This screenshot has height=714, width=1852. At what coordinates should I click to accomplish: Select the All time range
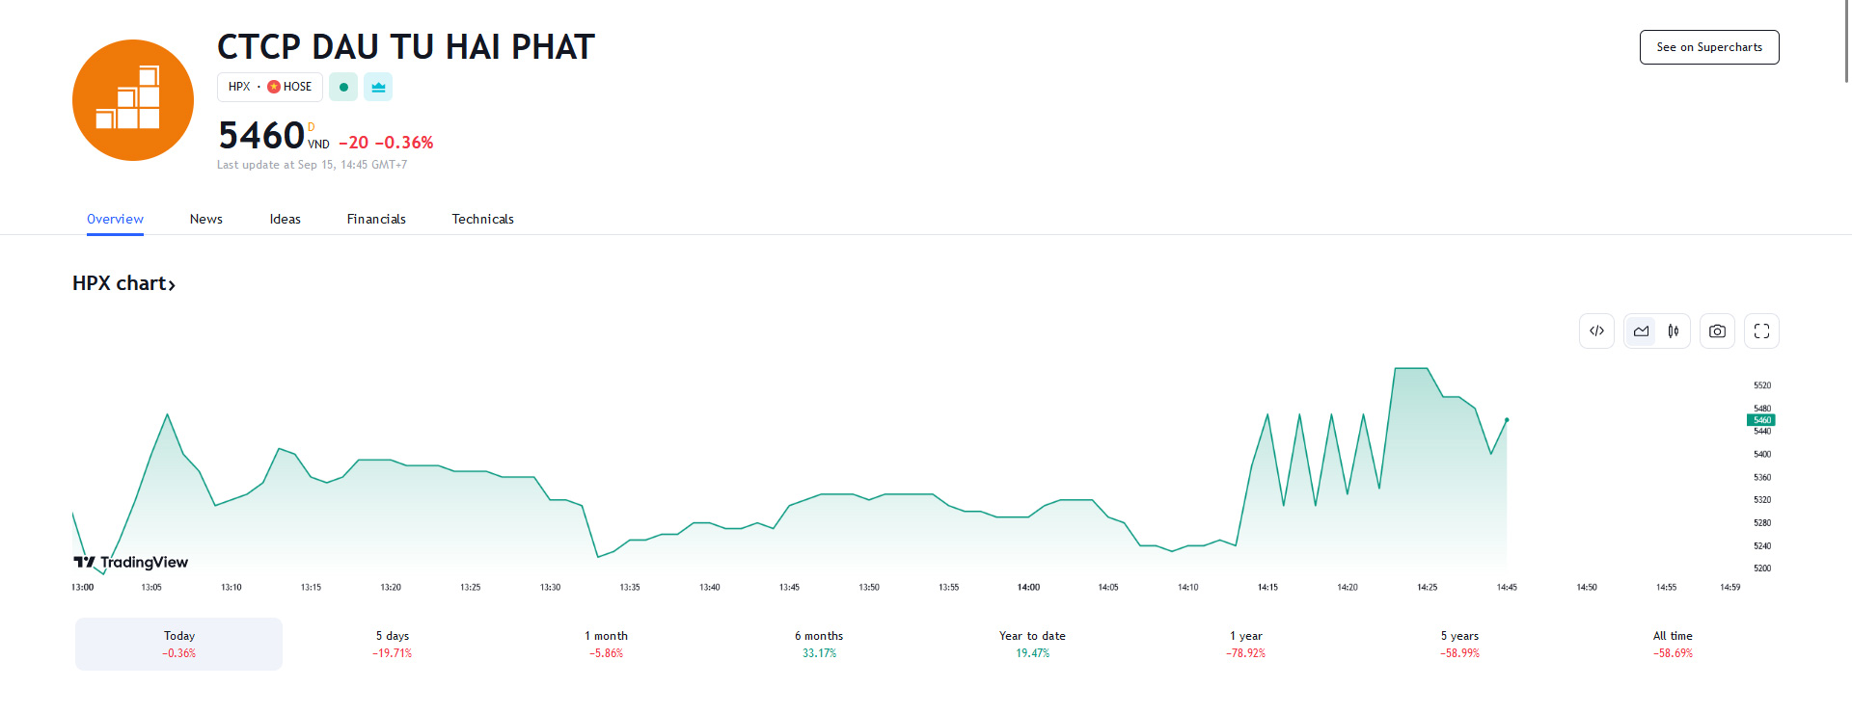[1673, 644]
